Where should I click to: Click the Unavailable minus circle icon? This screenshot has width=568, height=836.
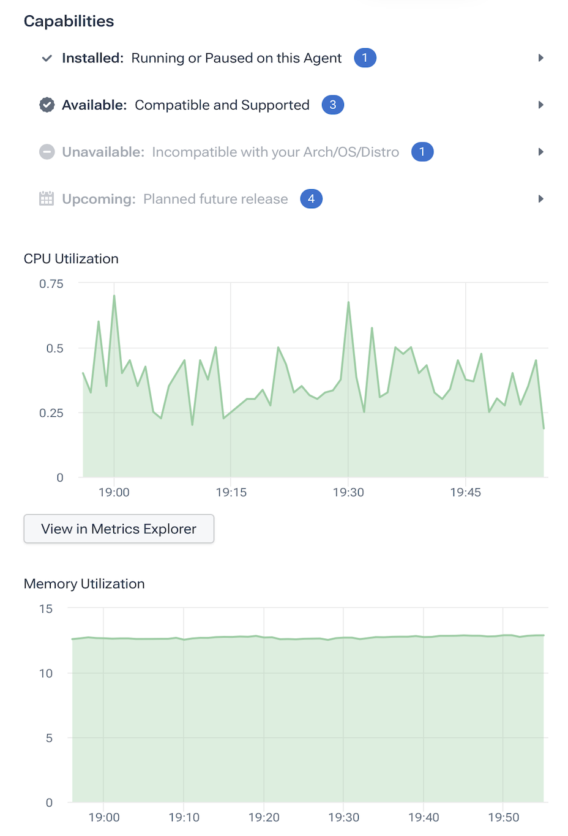click(47, 152)
